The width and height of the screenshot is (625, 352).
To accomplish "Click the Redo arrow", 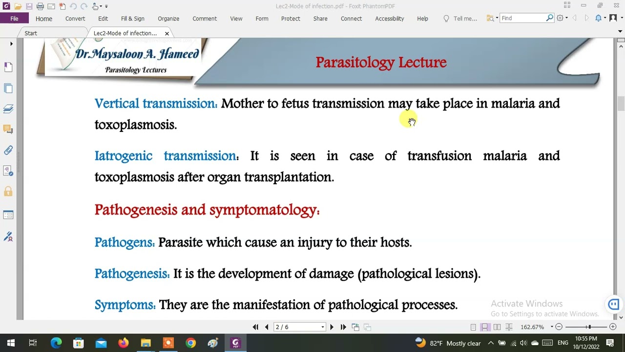I will point(84,6).
